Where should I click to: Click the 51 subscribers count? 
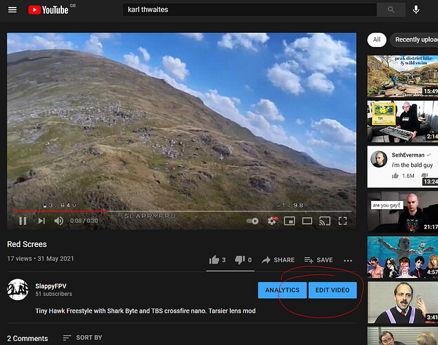[54, 294]
